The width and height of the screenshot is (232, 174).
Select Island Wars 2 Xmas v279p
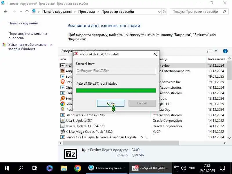coord(85,115)
